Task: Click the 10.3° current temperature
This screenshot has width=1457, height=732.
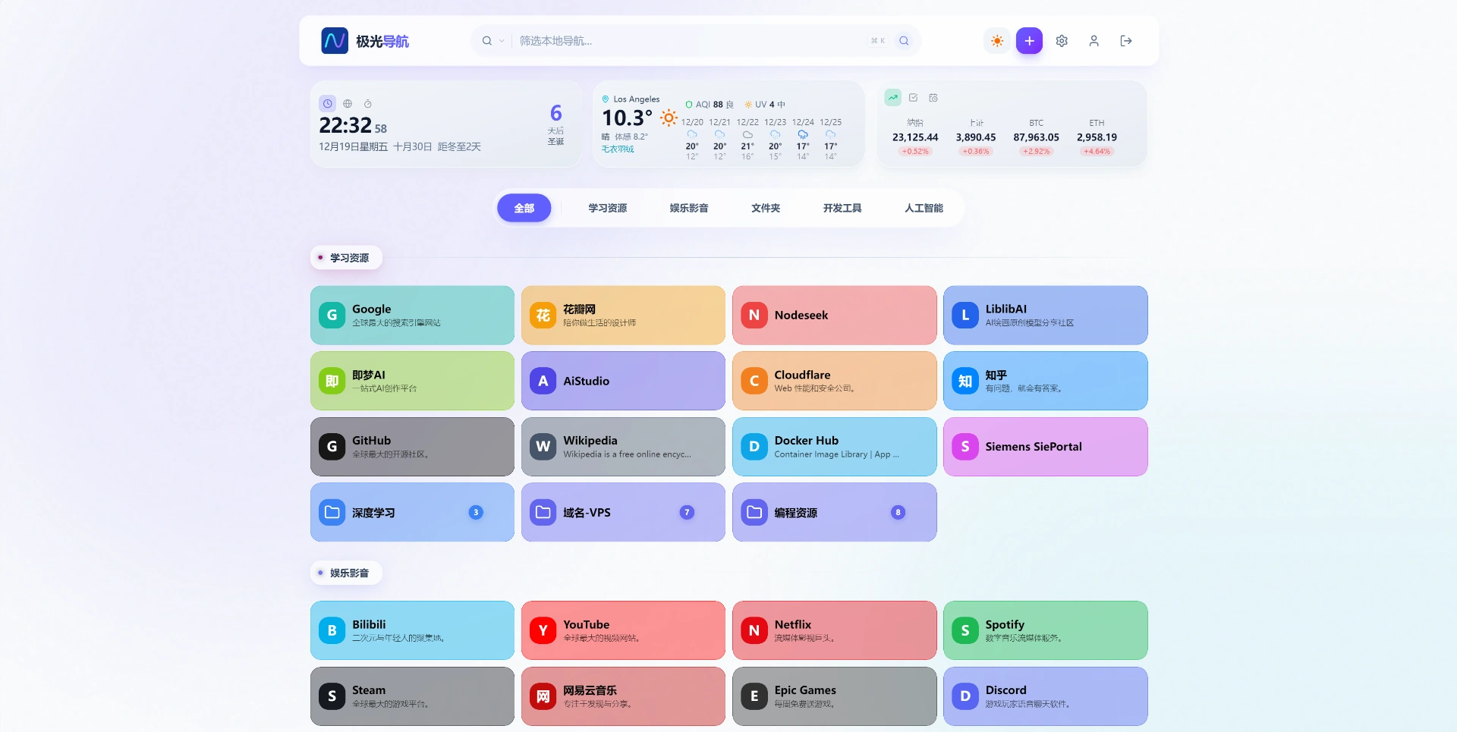Action: 627,118
